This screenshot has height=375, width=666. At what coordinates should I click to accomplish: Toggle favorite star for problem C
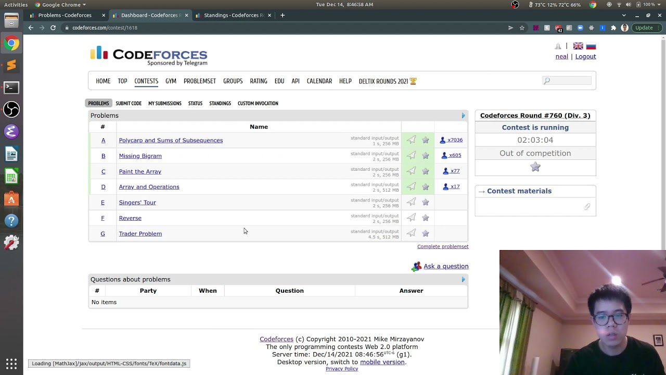pyautogui.click(x=425, y=171)
